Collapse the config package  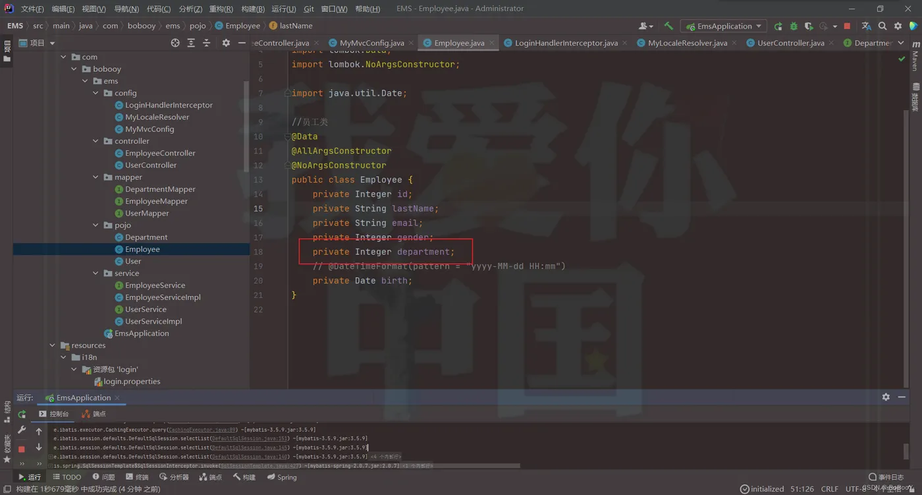[96, 93]
